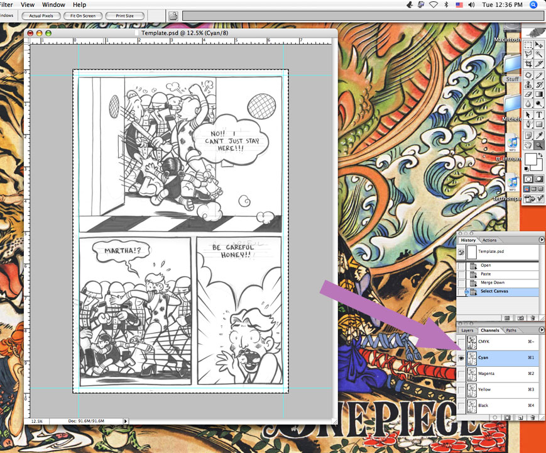Activate the Type tool
The width and height of the screenshot is (546, 453).
pyautogui.click(x=539, y=115)
